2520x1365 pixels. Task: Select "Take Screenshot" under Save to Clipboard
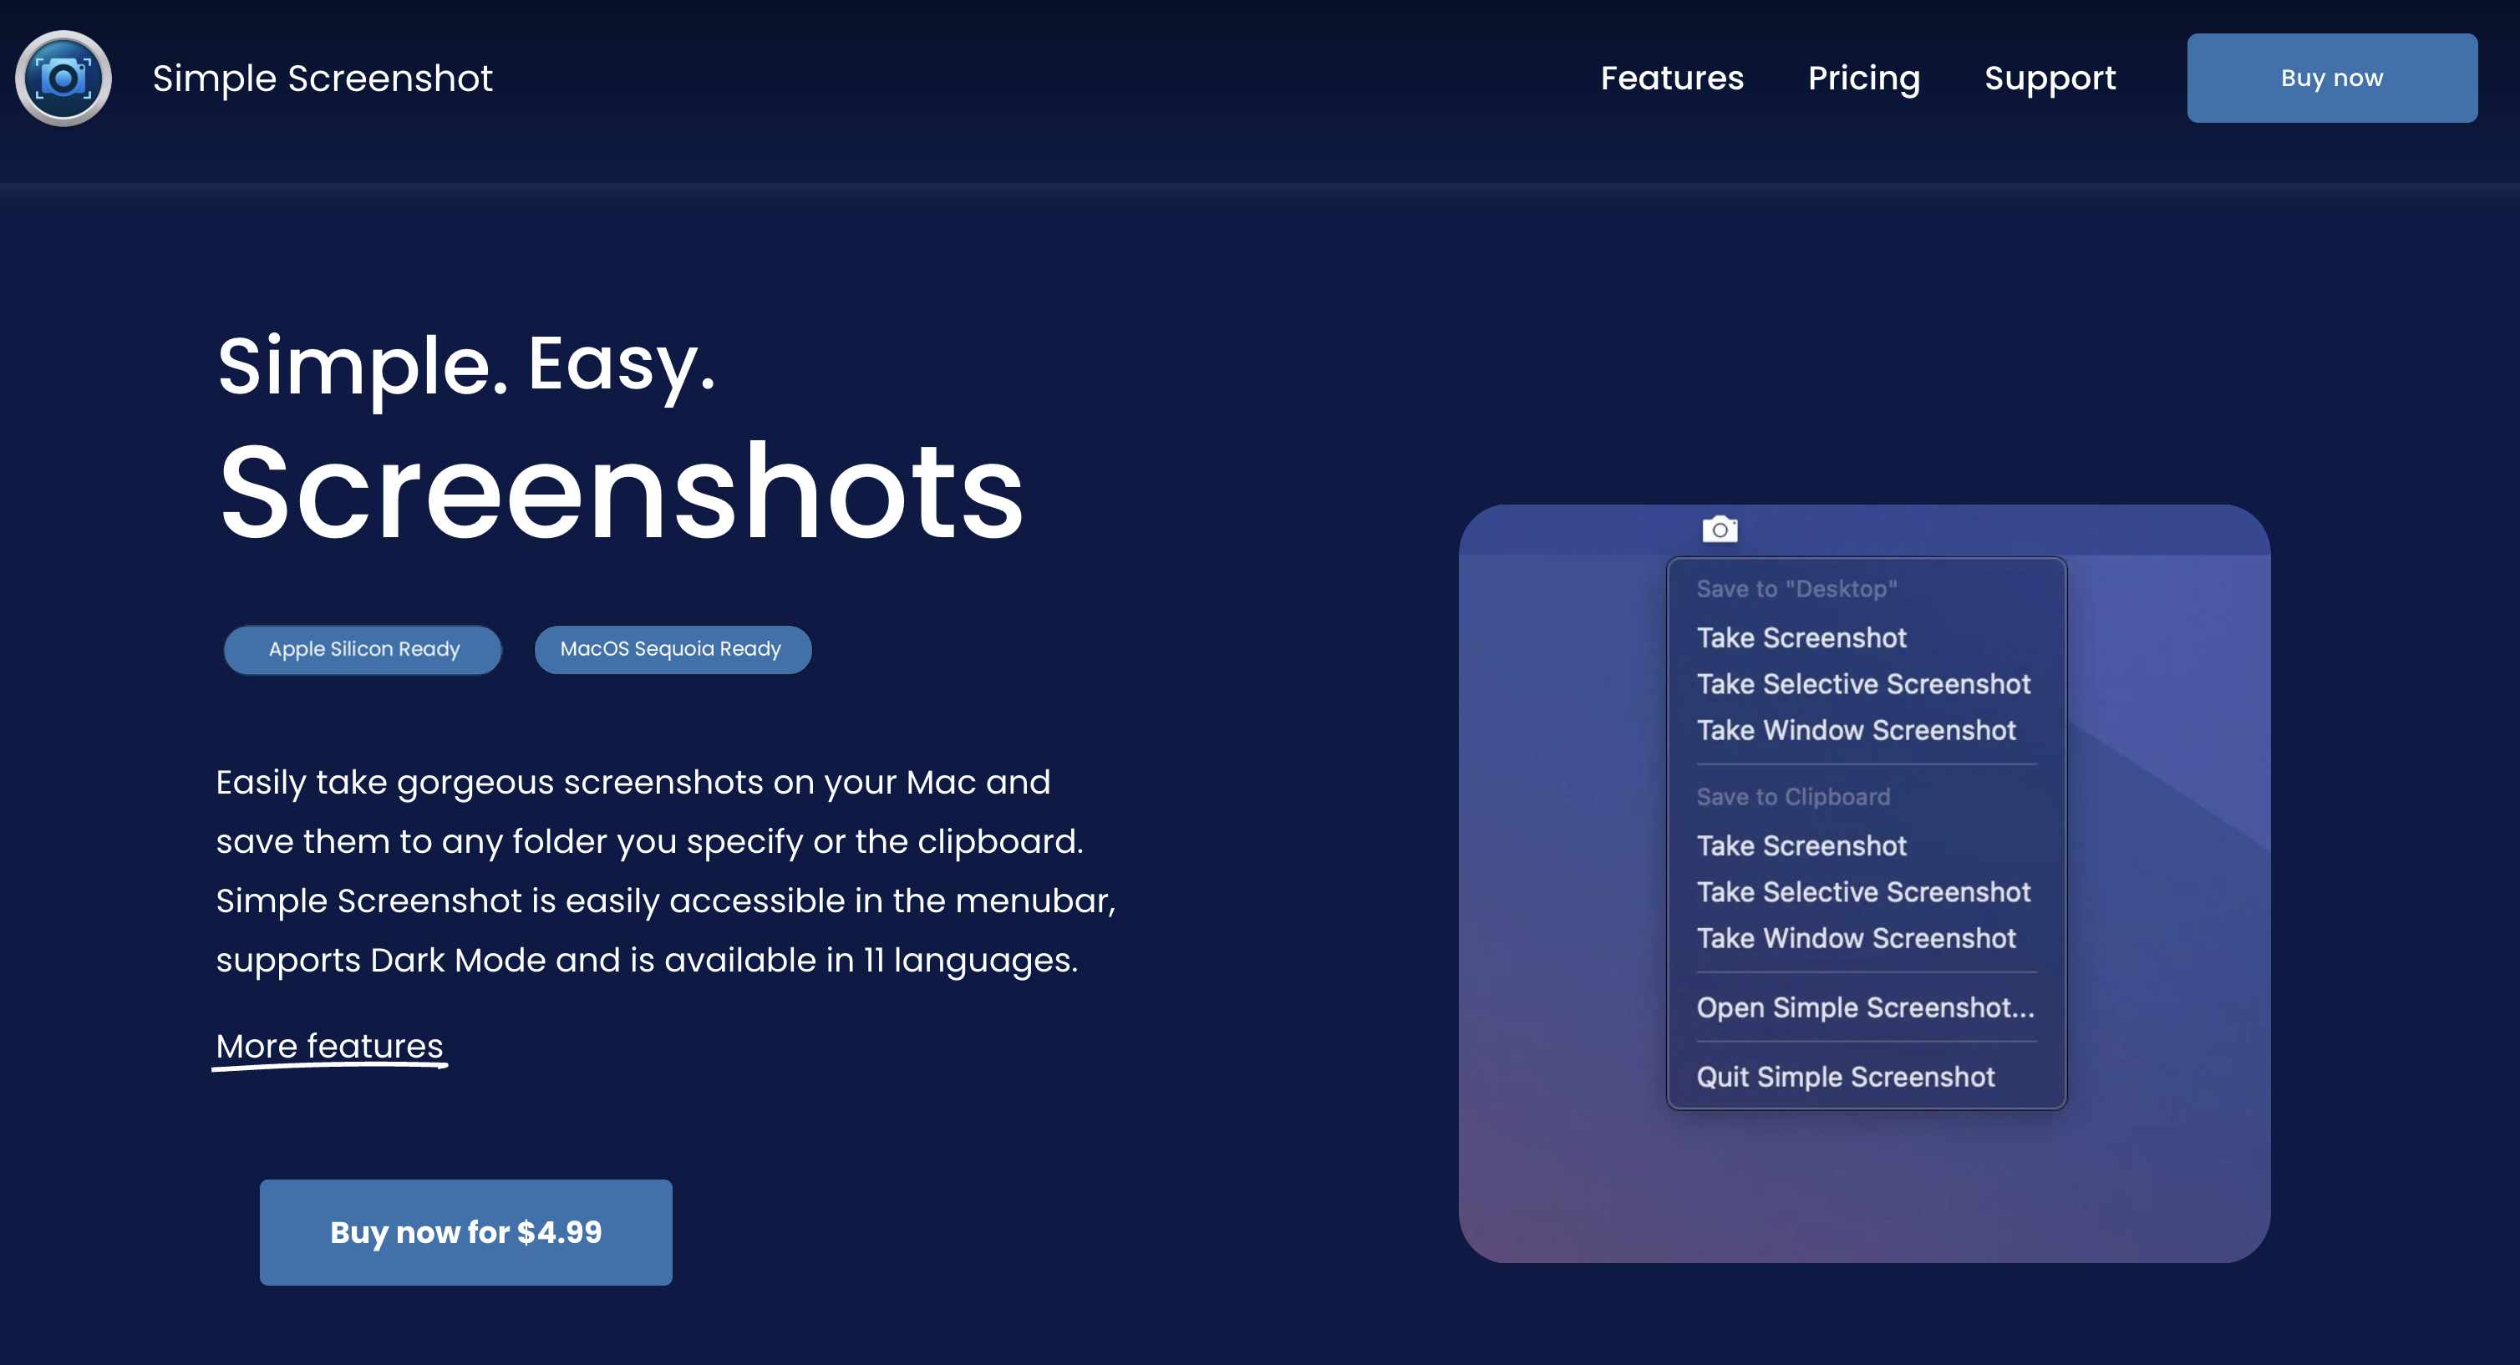(1801, 845)
